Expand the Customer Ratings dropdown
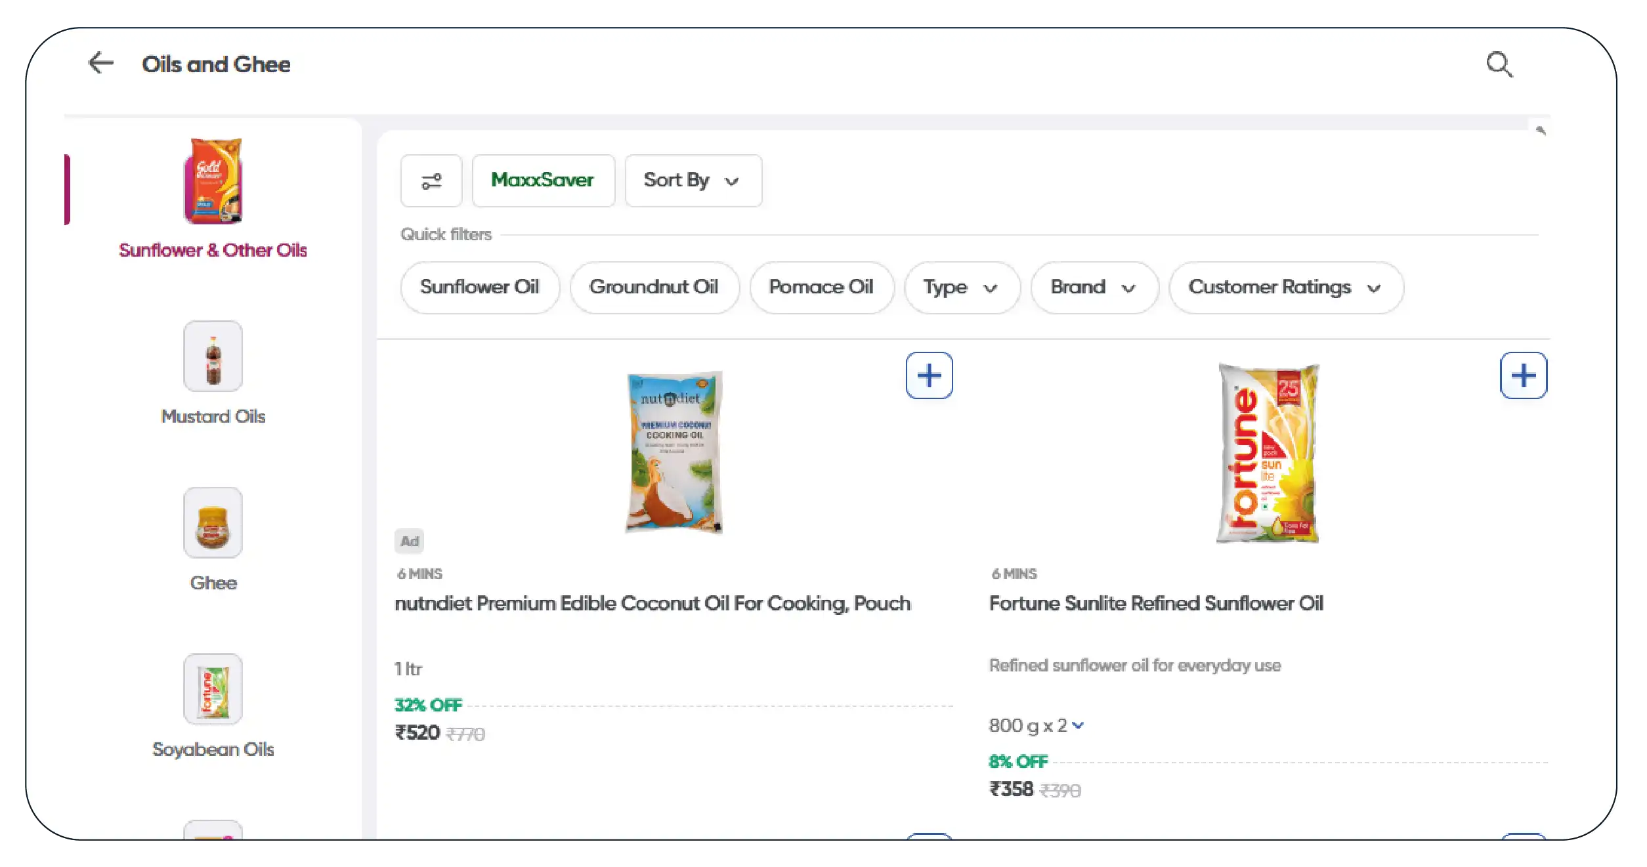This screenshot has height=867, width=1647. pos(1286,287)
